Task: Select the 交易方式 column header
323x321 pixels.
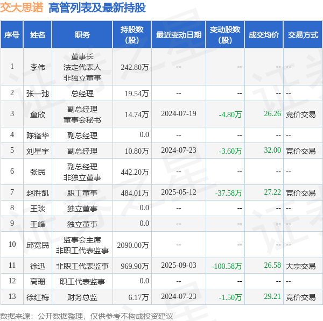Action: pos(303,34)
